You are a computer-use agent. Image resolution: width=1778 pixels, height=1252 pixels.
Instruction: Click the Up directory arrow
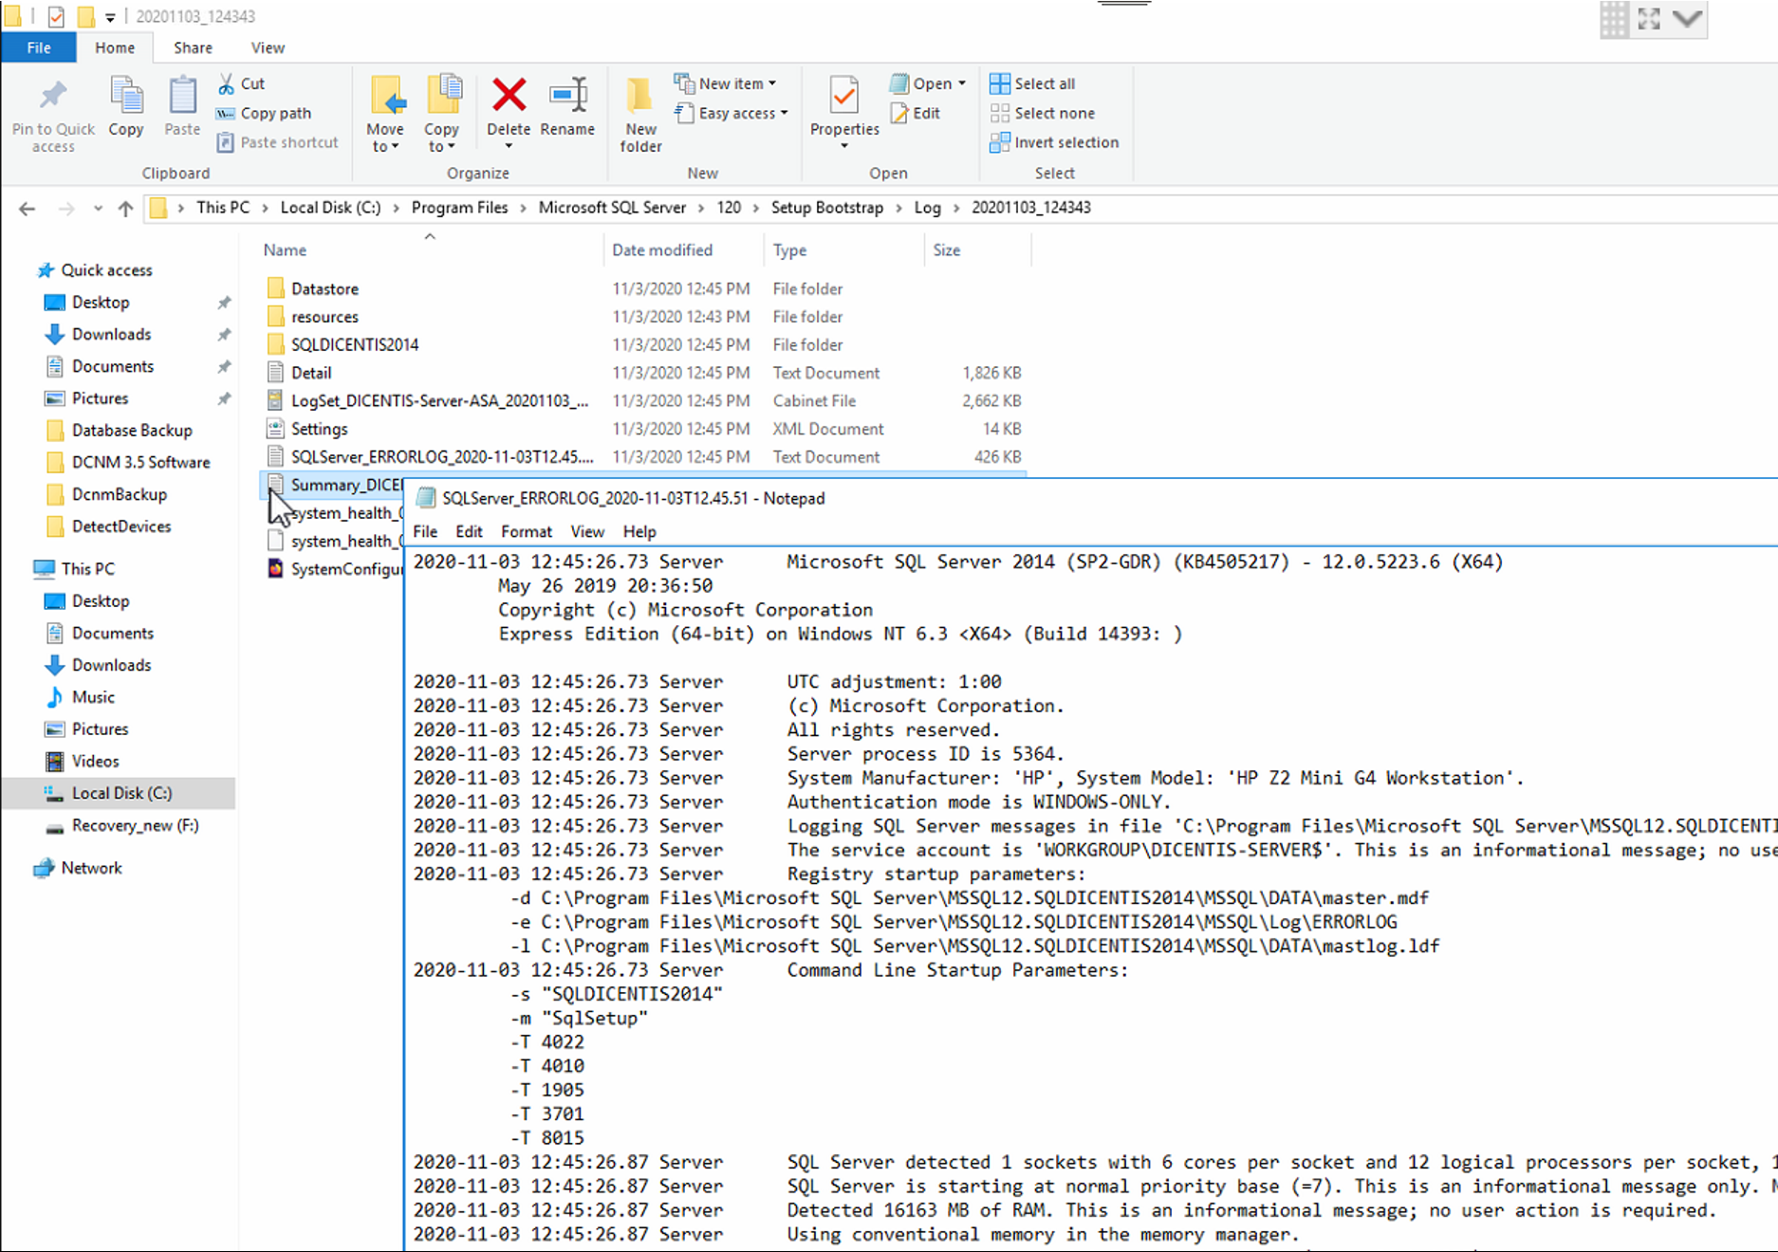pyautogui.click(x=125, y=209)
